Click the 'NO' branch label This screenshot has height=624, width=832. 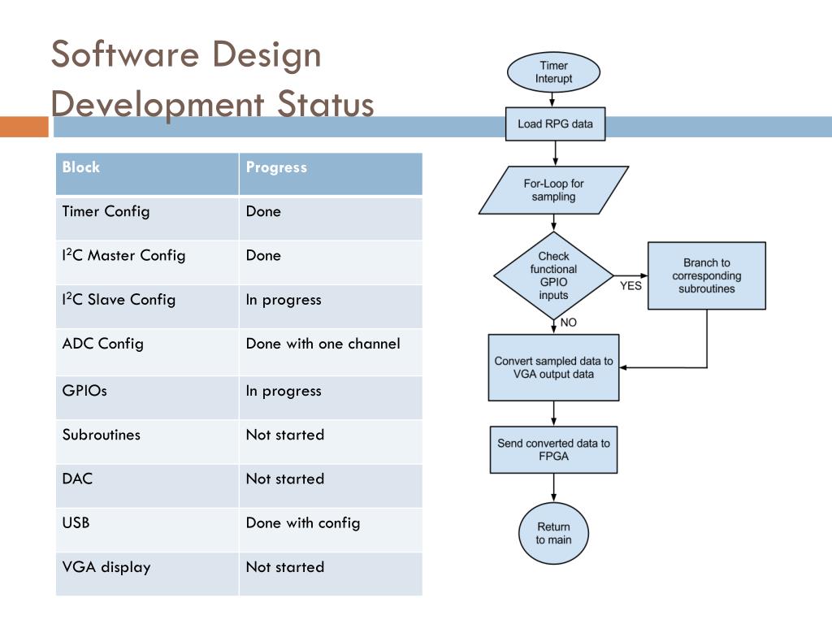tap(568, 322)
